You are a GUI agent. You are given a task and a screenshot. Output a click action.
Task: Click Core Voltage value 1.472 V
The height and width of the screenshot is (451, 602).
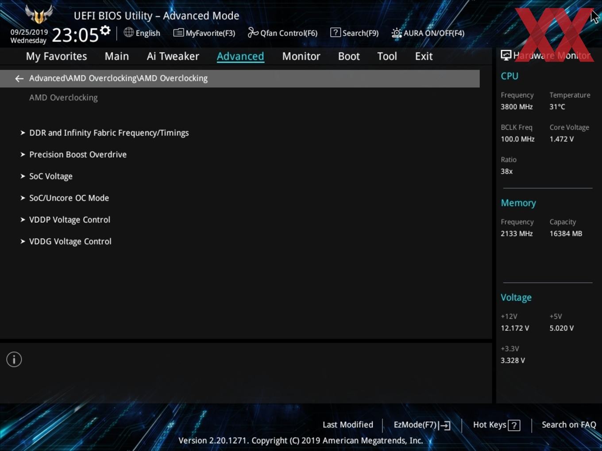562,139
